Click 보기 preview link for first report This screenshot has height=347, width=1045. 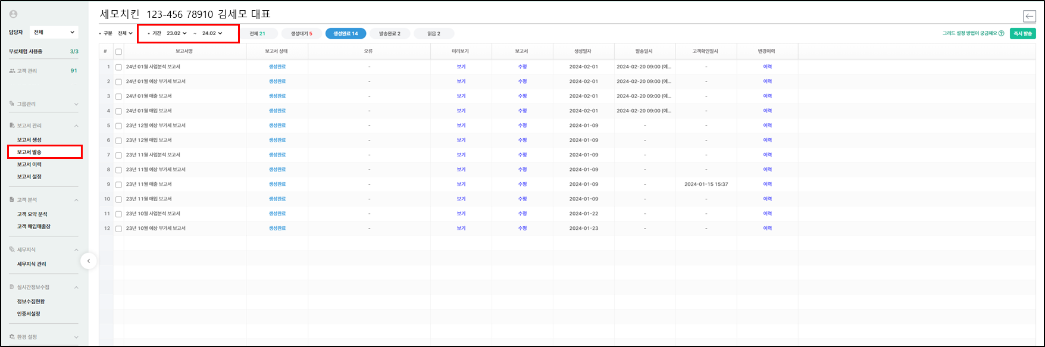(x=461, y=67)
